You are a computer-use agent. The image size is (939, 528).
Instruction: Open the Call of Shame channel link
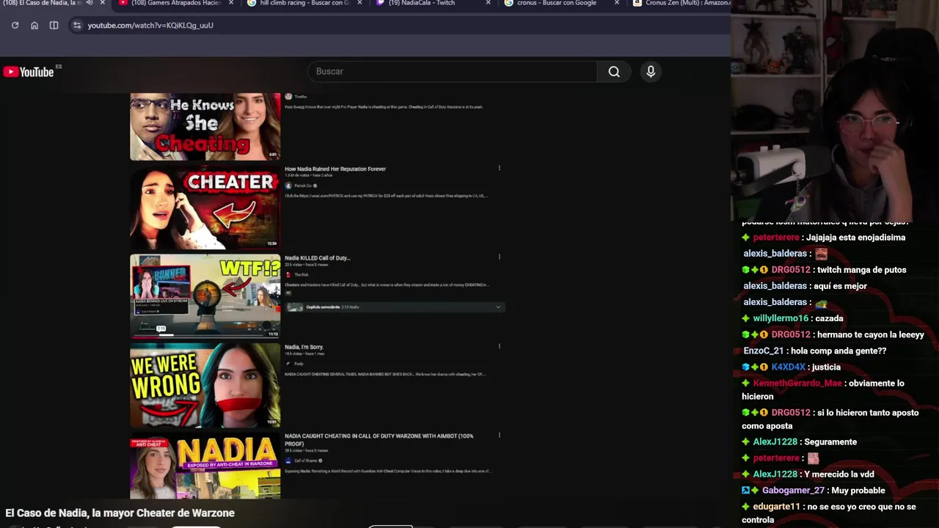(x=306, y=461)
